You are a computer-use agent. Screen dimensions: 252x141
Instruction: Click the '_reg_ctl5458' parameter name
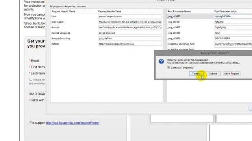click(174, 27)
